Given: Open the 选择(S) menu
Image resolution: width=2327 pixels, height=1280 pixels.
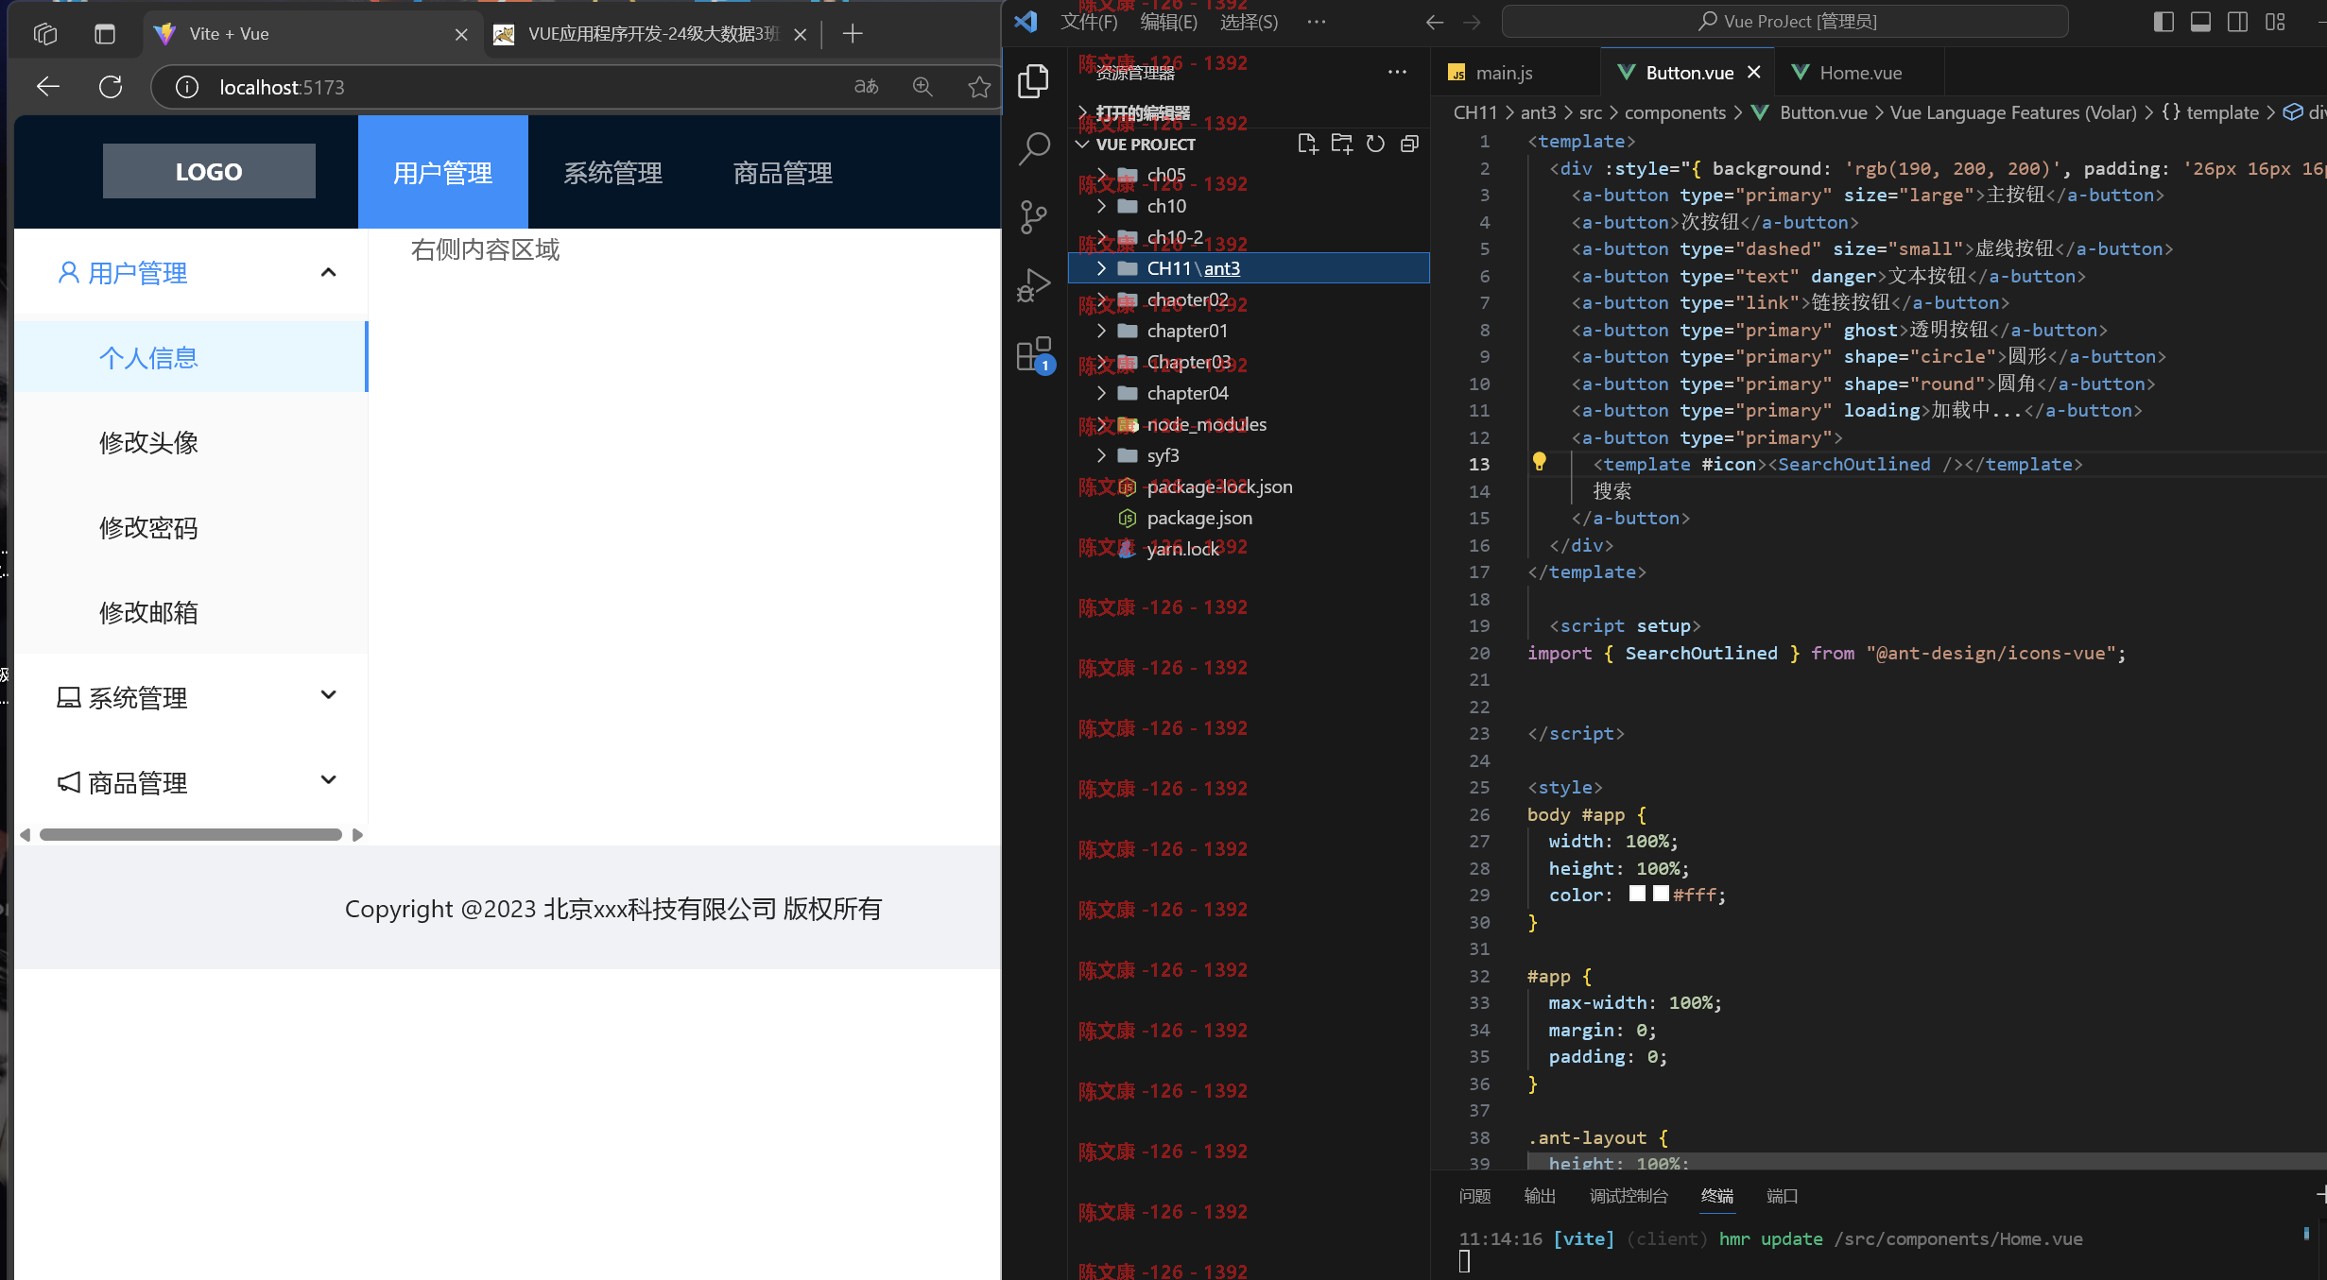Looking at the screenshot, I should 1249,22.
